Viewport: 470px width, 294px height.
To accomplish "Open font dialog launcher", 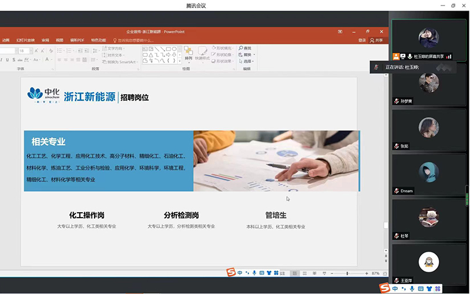I will [52, 69].
